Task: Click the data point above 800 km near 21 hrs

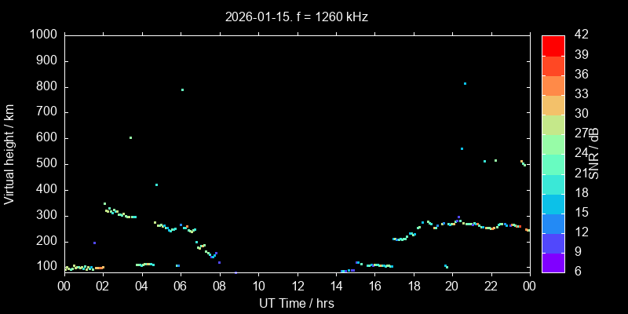Action: (x=465, y=84)
